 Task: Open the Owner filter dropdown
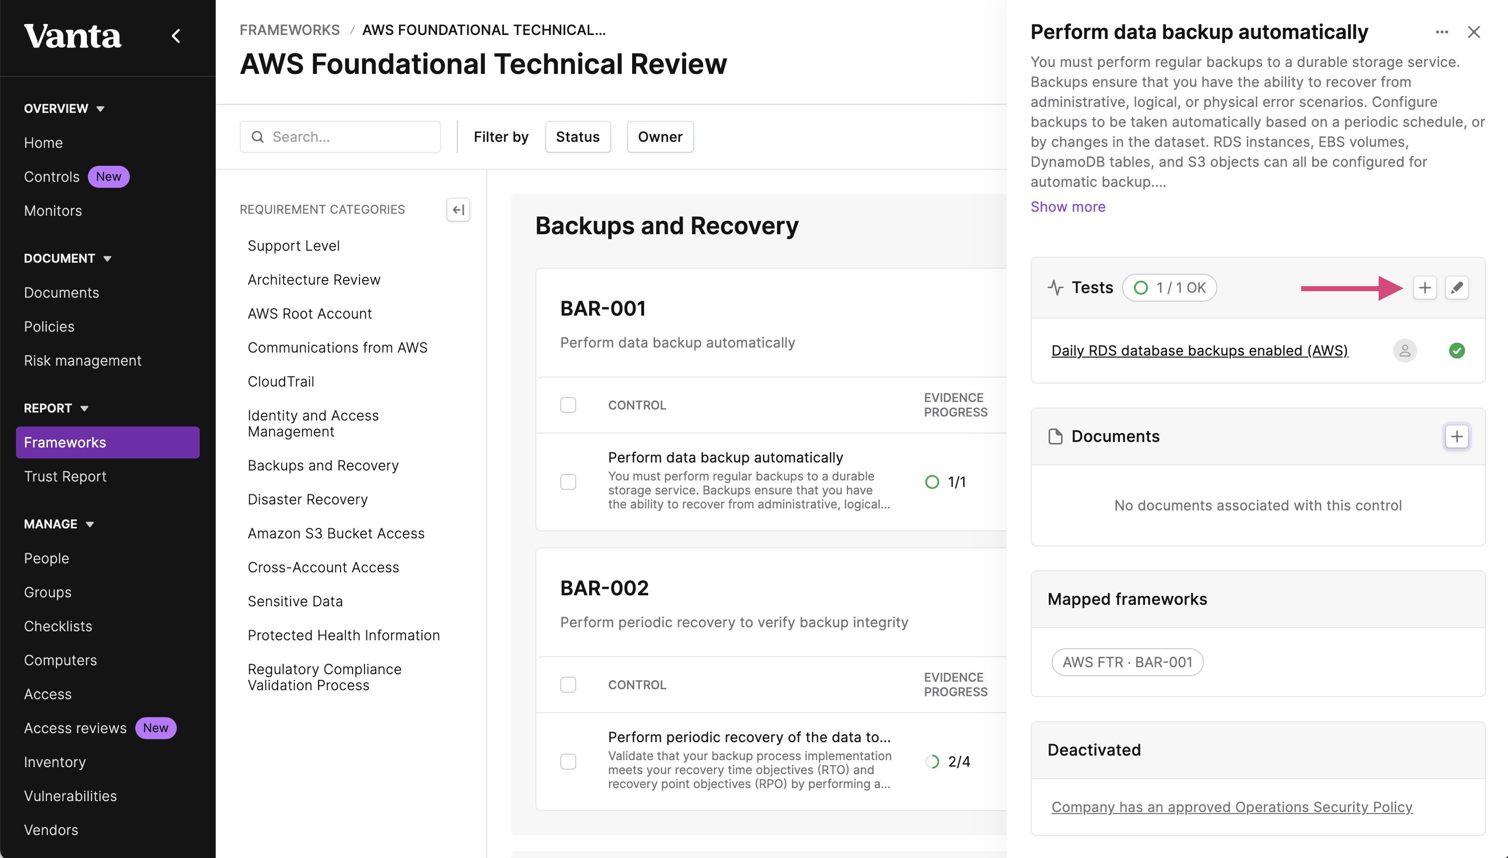660,137
